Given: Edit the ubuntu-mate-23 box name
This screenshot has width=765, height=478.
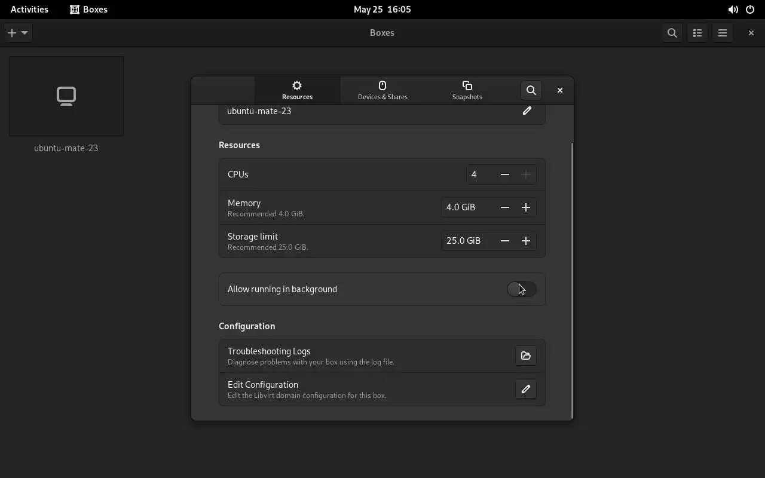Looking at the screenshot, I should click(x=527, y=111).
